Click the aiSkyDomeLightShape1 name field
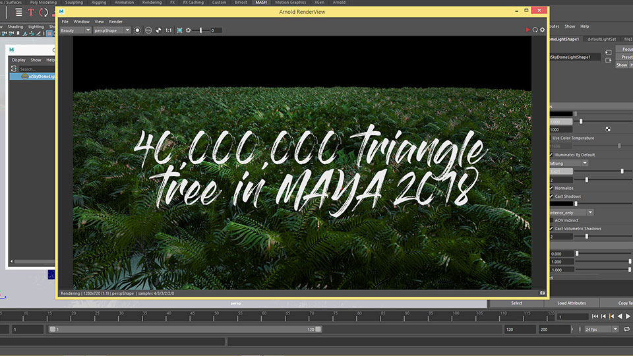The image size is (633, 356). point(574,57)
